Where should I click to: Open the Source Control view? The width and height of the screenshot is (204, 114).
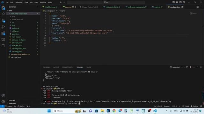[3, 20]
